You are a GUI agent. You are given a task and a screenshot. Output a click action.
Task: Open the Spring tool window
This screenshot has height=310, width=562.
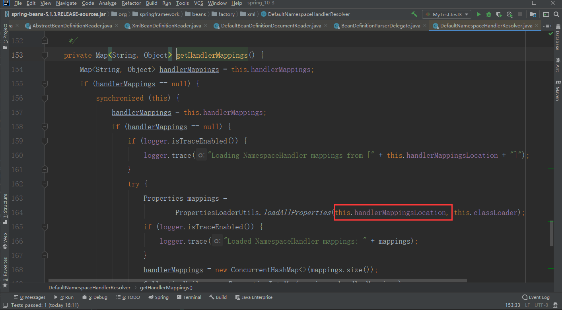159,297
